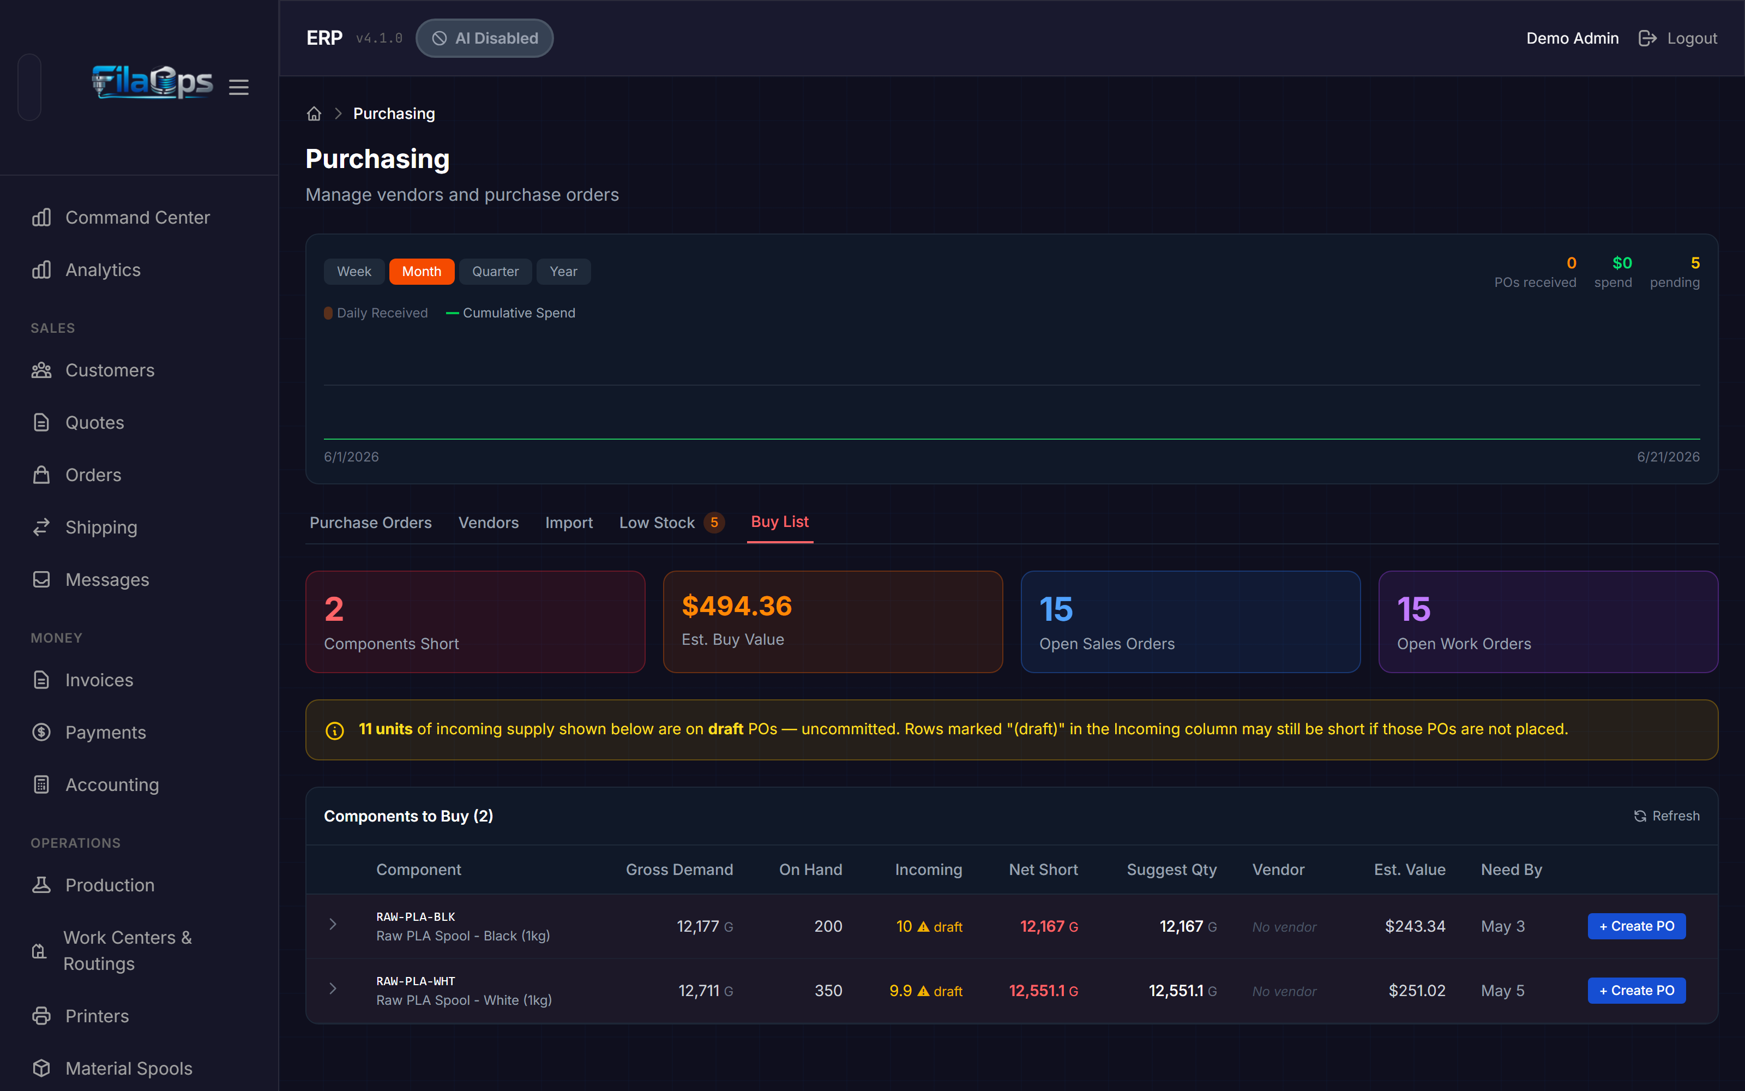Switch to the Low Stock tab
This screenshot has width=1745, height=1091.
[x=671, y=523]
